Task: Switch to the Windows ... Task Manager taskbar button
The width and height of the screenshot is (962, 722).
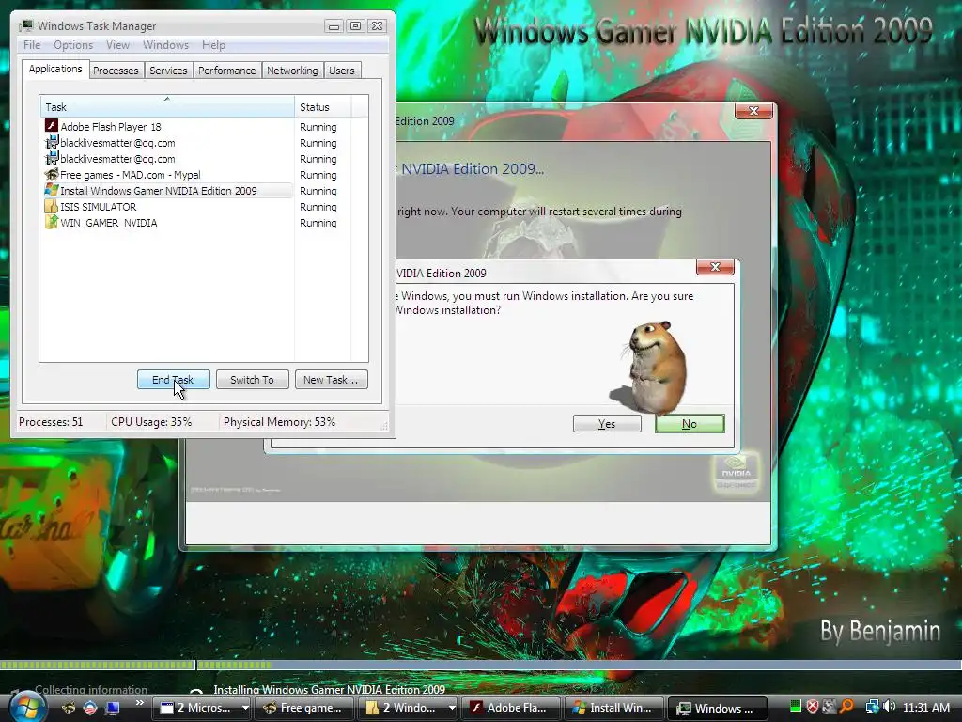Action: click(x=717, y=708)
